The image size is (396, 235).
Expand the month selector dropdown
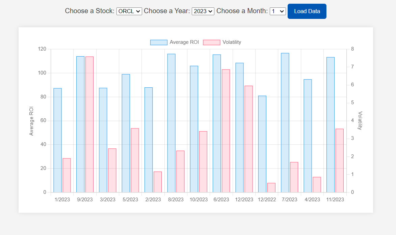[278, 11]
